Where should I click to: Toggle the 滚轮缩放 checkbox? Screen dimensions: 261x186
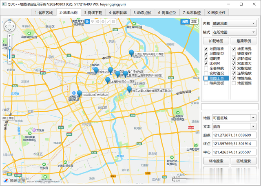[x=234, y=58]
